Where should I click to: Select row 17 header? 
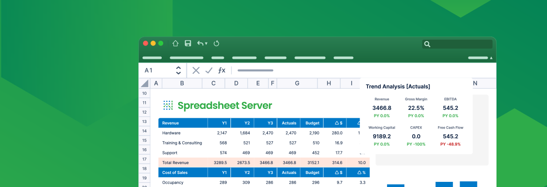coord(144,159)
